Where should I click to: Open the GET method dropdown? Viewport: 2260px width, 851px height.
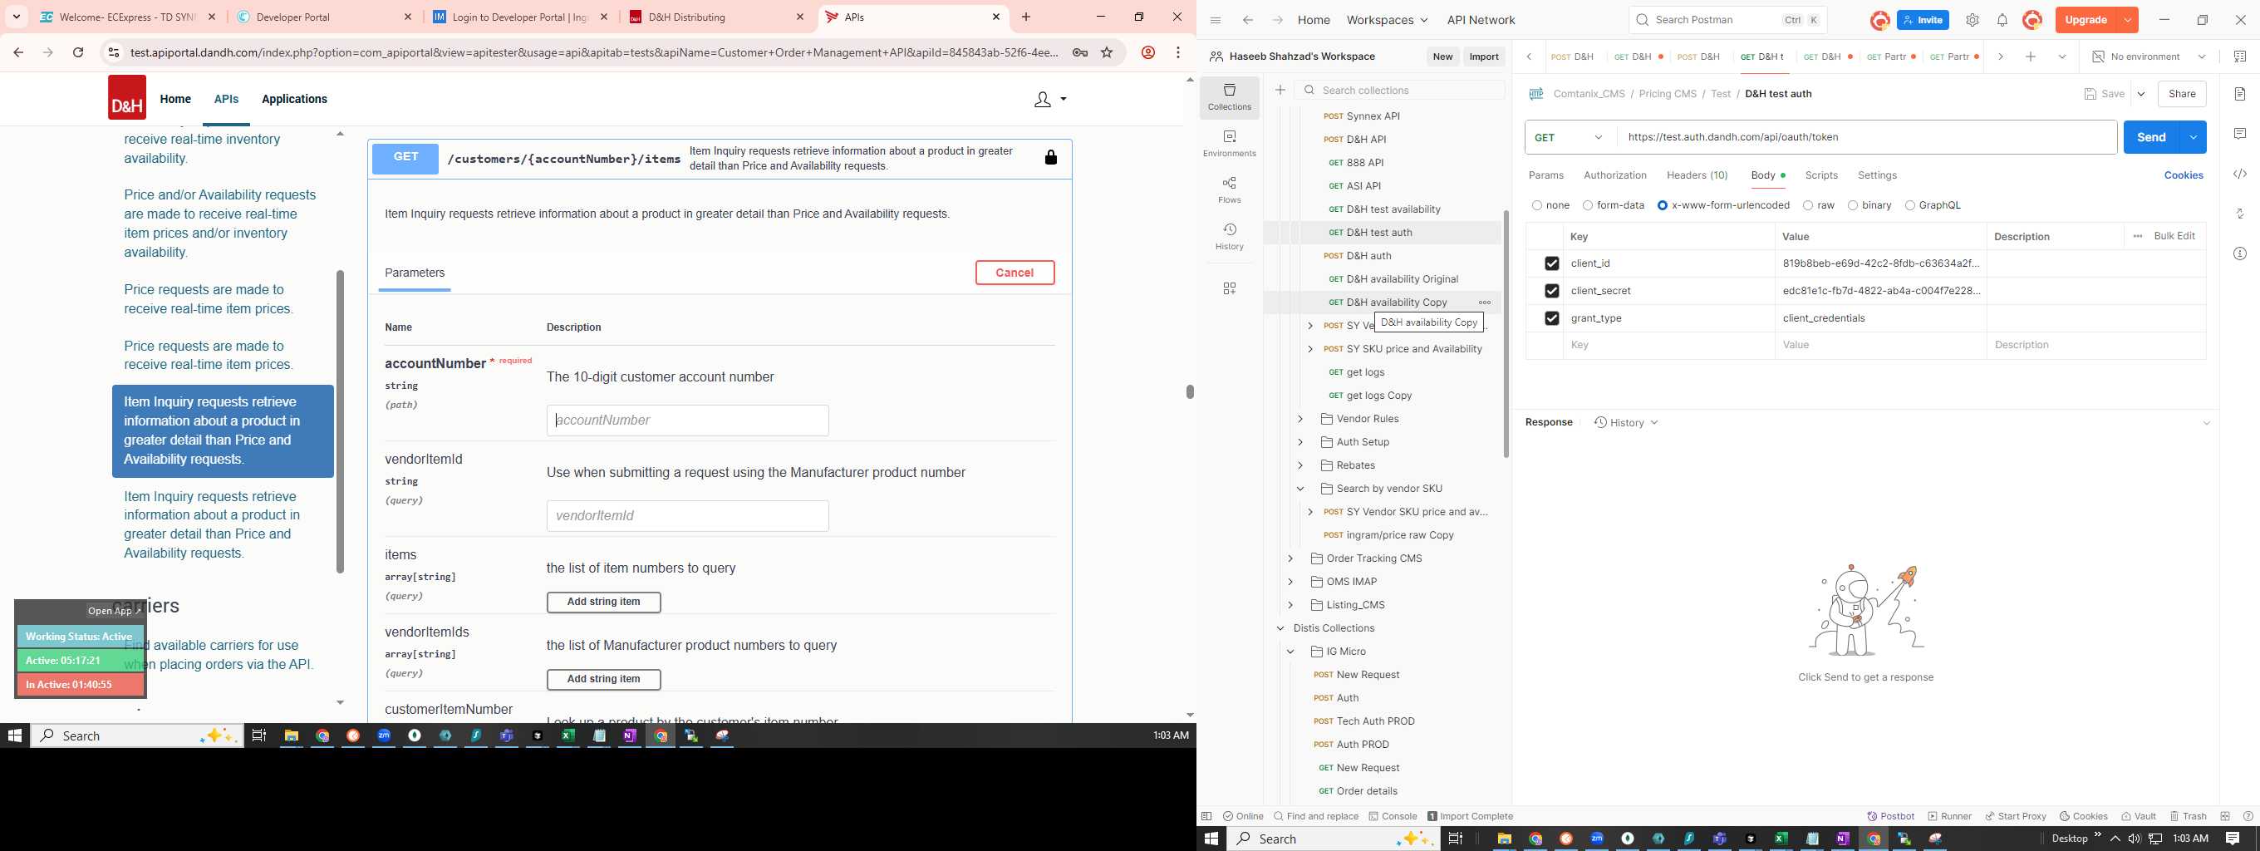click(x=1570, y=138)
